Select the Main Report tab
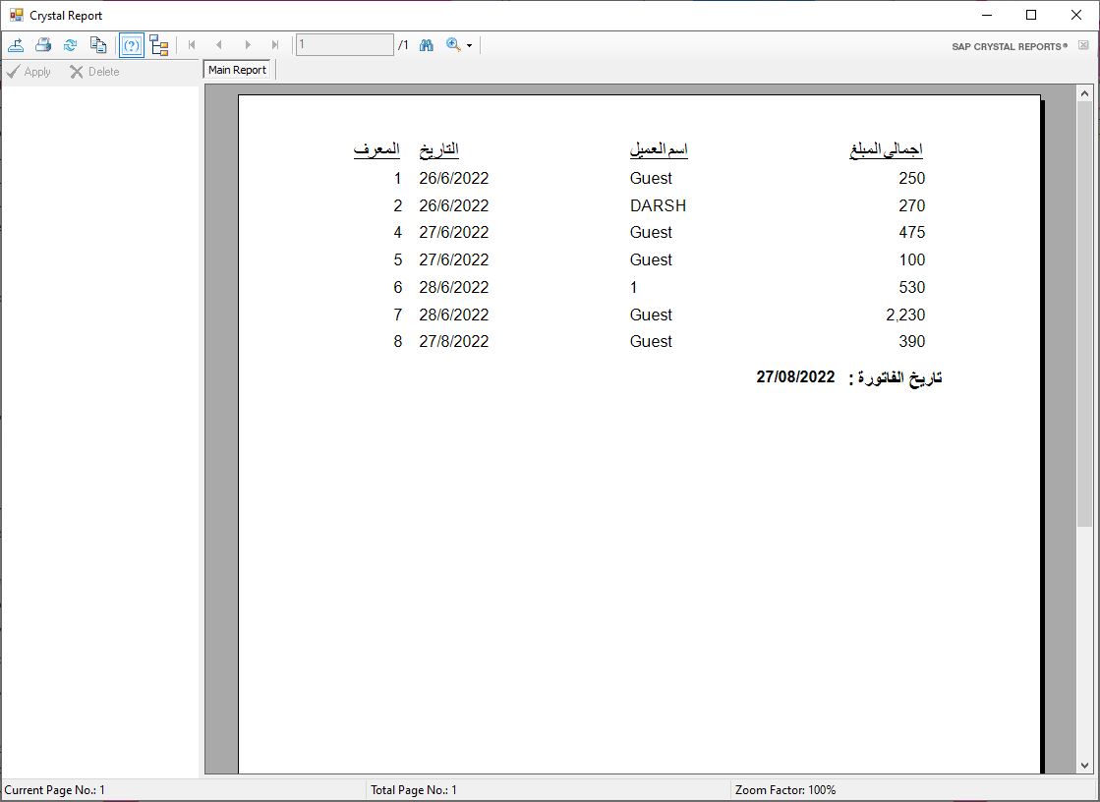 coord(237,70)
